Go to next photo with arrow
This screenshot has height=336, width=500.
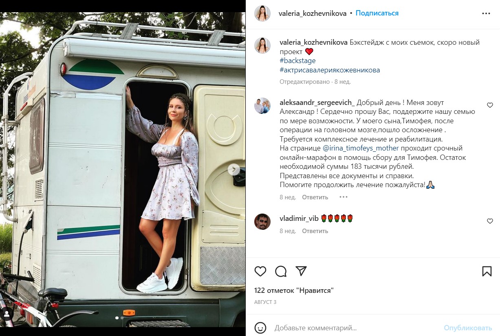click(233, 169)
